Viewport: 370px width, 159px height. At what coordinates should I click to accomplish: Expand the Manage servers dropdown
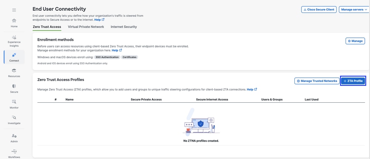354,9
